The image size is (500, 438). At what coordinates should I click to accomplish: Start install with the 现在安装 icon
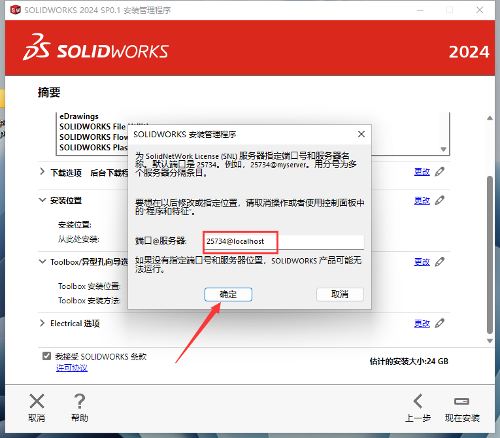pos(462,401)
